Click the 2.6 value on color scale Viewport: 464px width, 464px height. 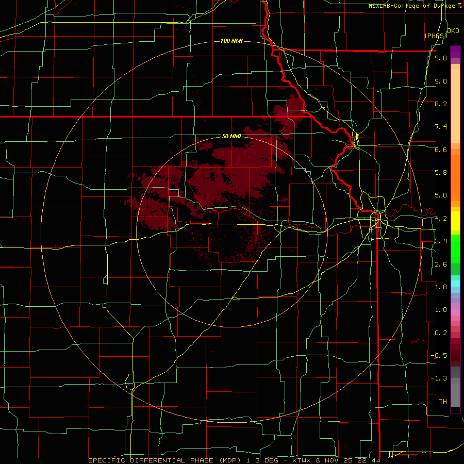441,264
